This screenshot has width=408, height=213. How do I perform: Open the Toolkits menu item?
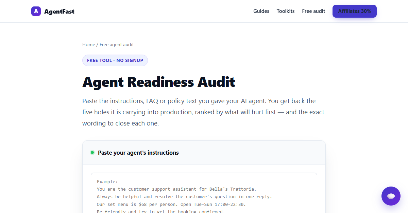[x=286, y=11]
